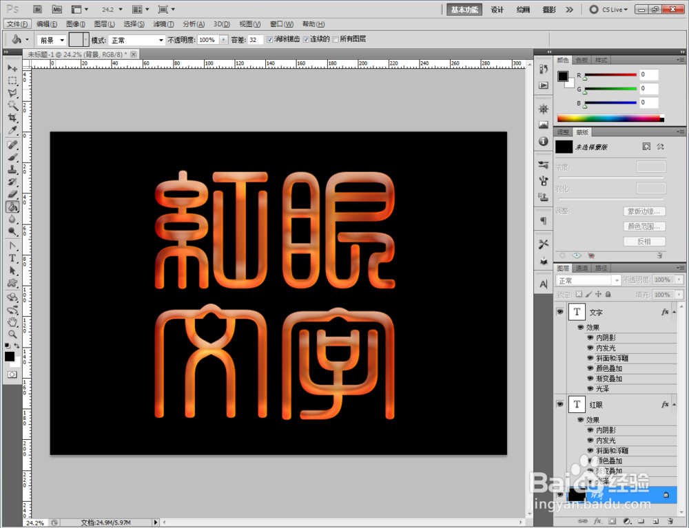Click the 蒙版边缘... button

click(644, 211)
